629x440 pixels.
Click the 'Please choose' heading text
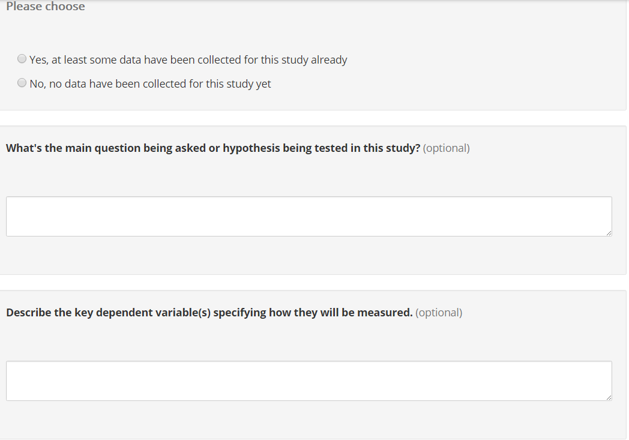tap(46, 7)
